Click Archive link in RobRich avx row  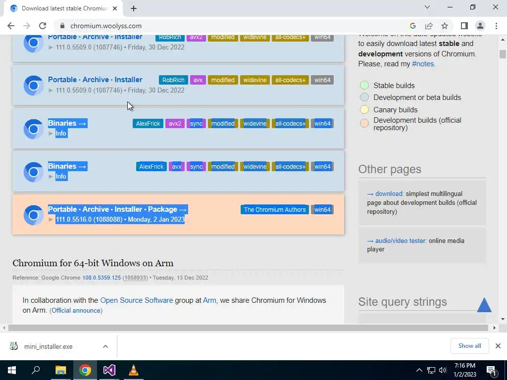[96, 80]
